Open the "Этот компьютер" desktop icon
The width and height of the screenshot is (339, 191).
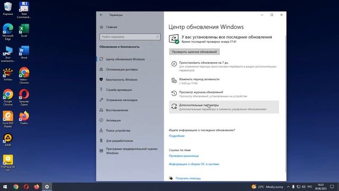point(8,54)
